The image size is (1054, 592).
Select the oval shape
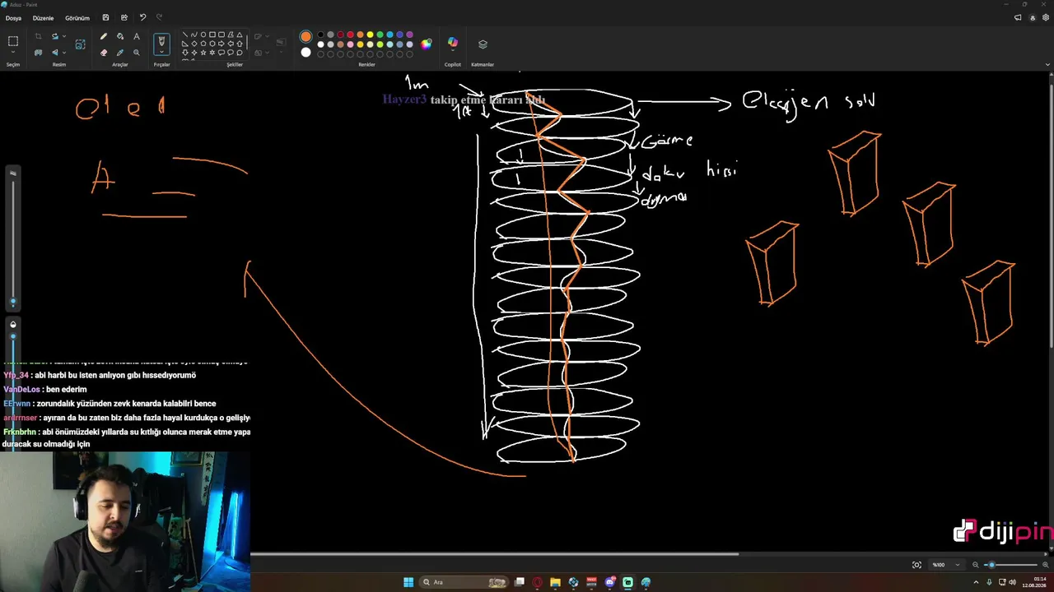click(x=203, y=35)
